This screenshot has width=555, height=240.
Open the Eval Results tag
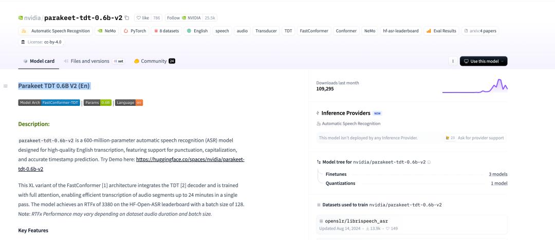(x=441, y=31)
